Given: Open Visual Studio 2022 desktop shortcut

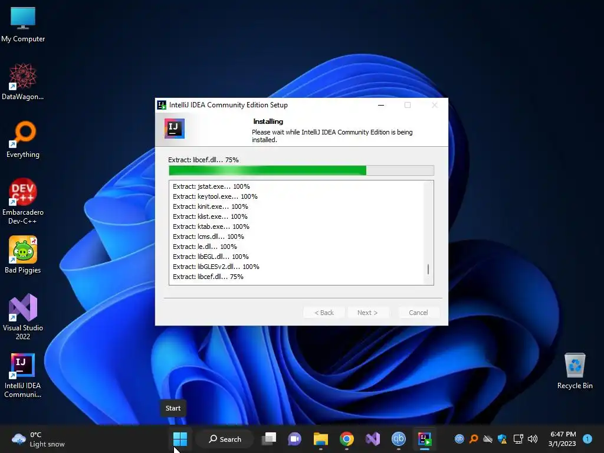Looking at the screenshot, I should (x=23, y=317).
